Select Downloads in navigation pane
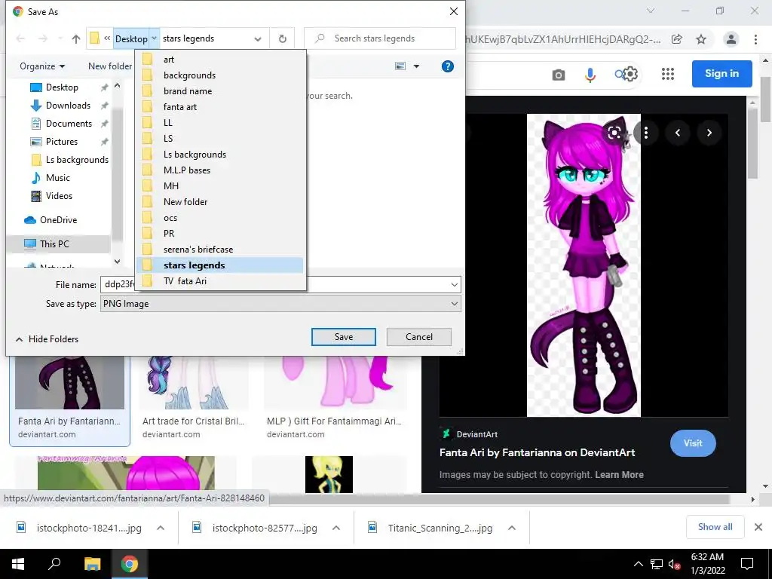Viewport: 772px width, 579px height. tap(67, 106)
